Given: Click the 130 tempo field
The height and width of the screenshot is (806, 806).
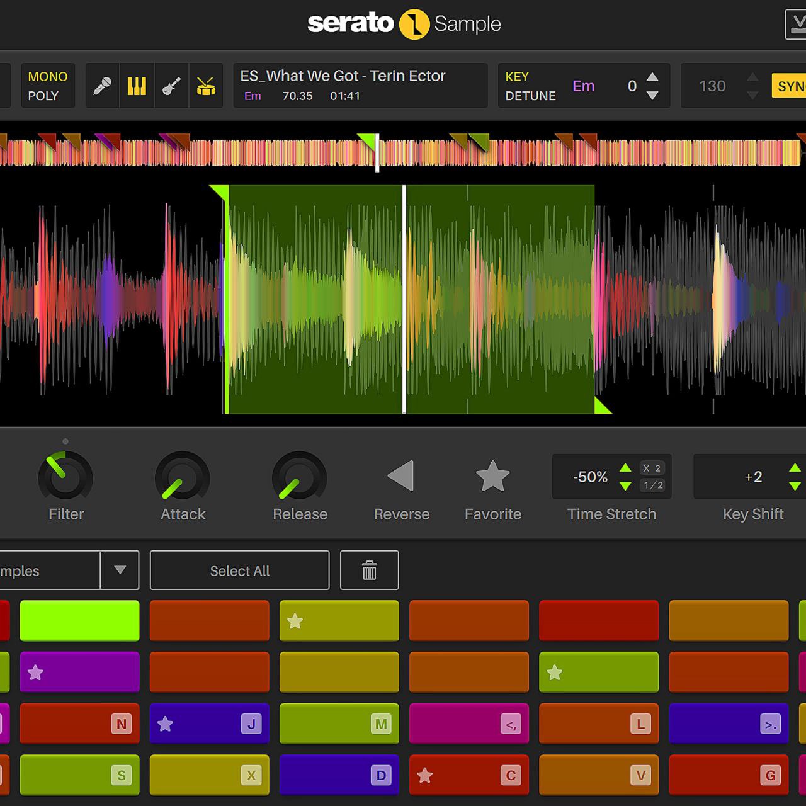Looking at the screenshot, I should (x=712, y=86).
